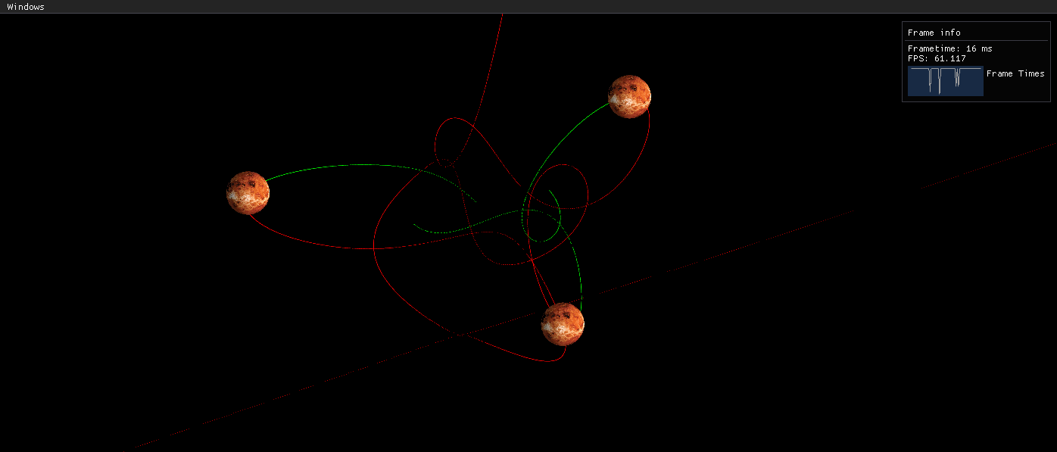Screen dimensions: 1057x452
Task: Select the planet in the upper right
Action: click(629, 95)
